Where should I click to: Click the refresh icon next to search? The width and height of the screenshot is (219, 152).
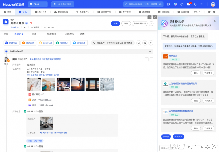[x=145, y=43]
